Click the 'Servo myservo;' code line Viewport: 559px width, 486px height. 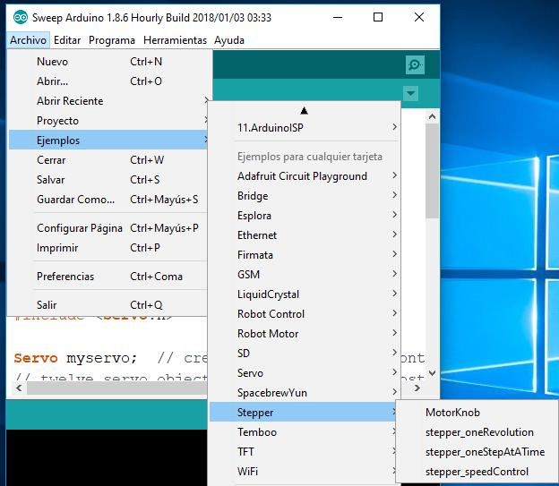pyautogui.click(x=75, y=358)
